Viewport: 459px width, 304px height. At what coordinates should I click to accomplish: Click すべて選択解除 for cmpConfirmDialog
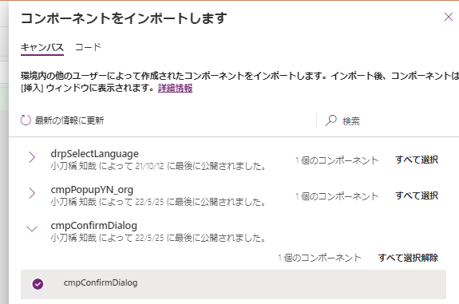point(408,258)
